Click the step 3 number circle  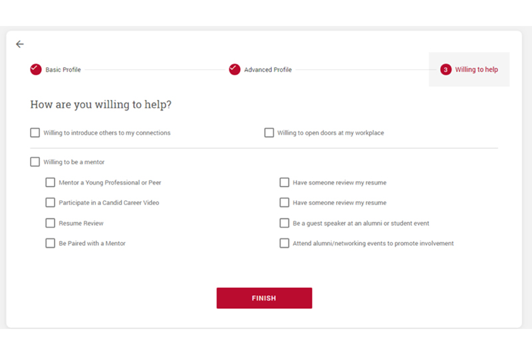coord(446,69)
